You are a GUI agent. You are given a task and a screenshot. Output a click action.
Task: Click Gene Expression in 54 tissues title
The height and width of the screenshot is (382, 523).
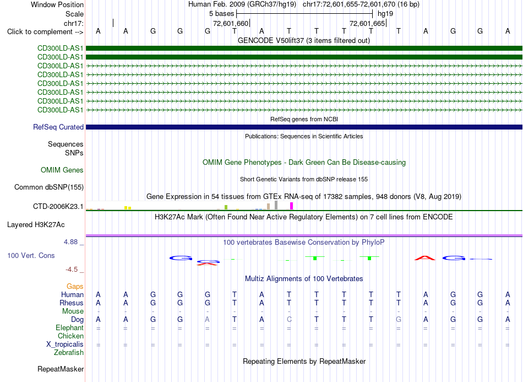pyautogui.click(x=304, y=197)
